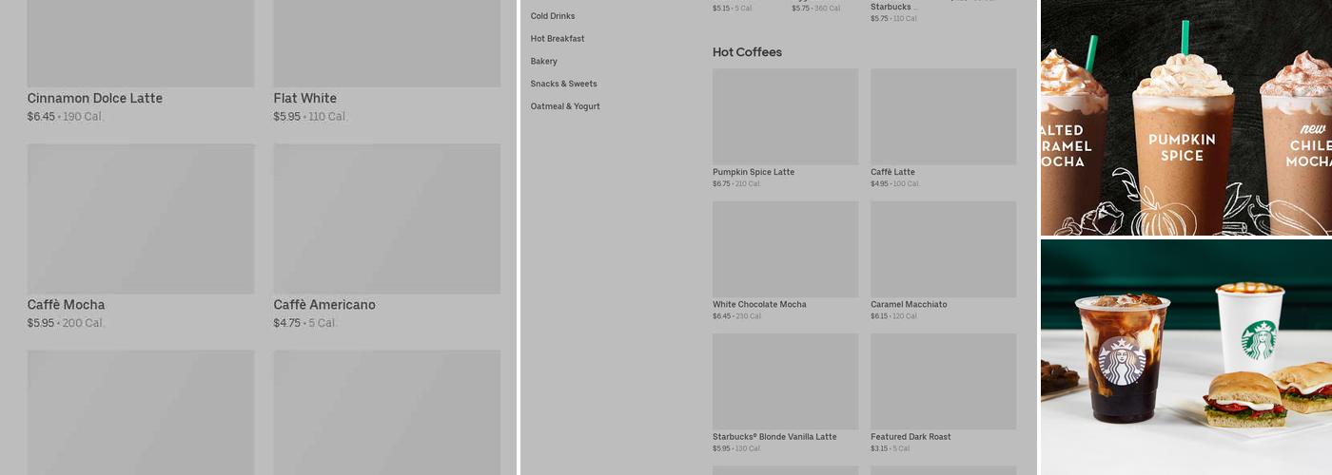Click the Caramel Macchiato name

coord(909,305)
